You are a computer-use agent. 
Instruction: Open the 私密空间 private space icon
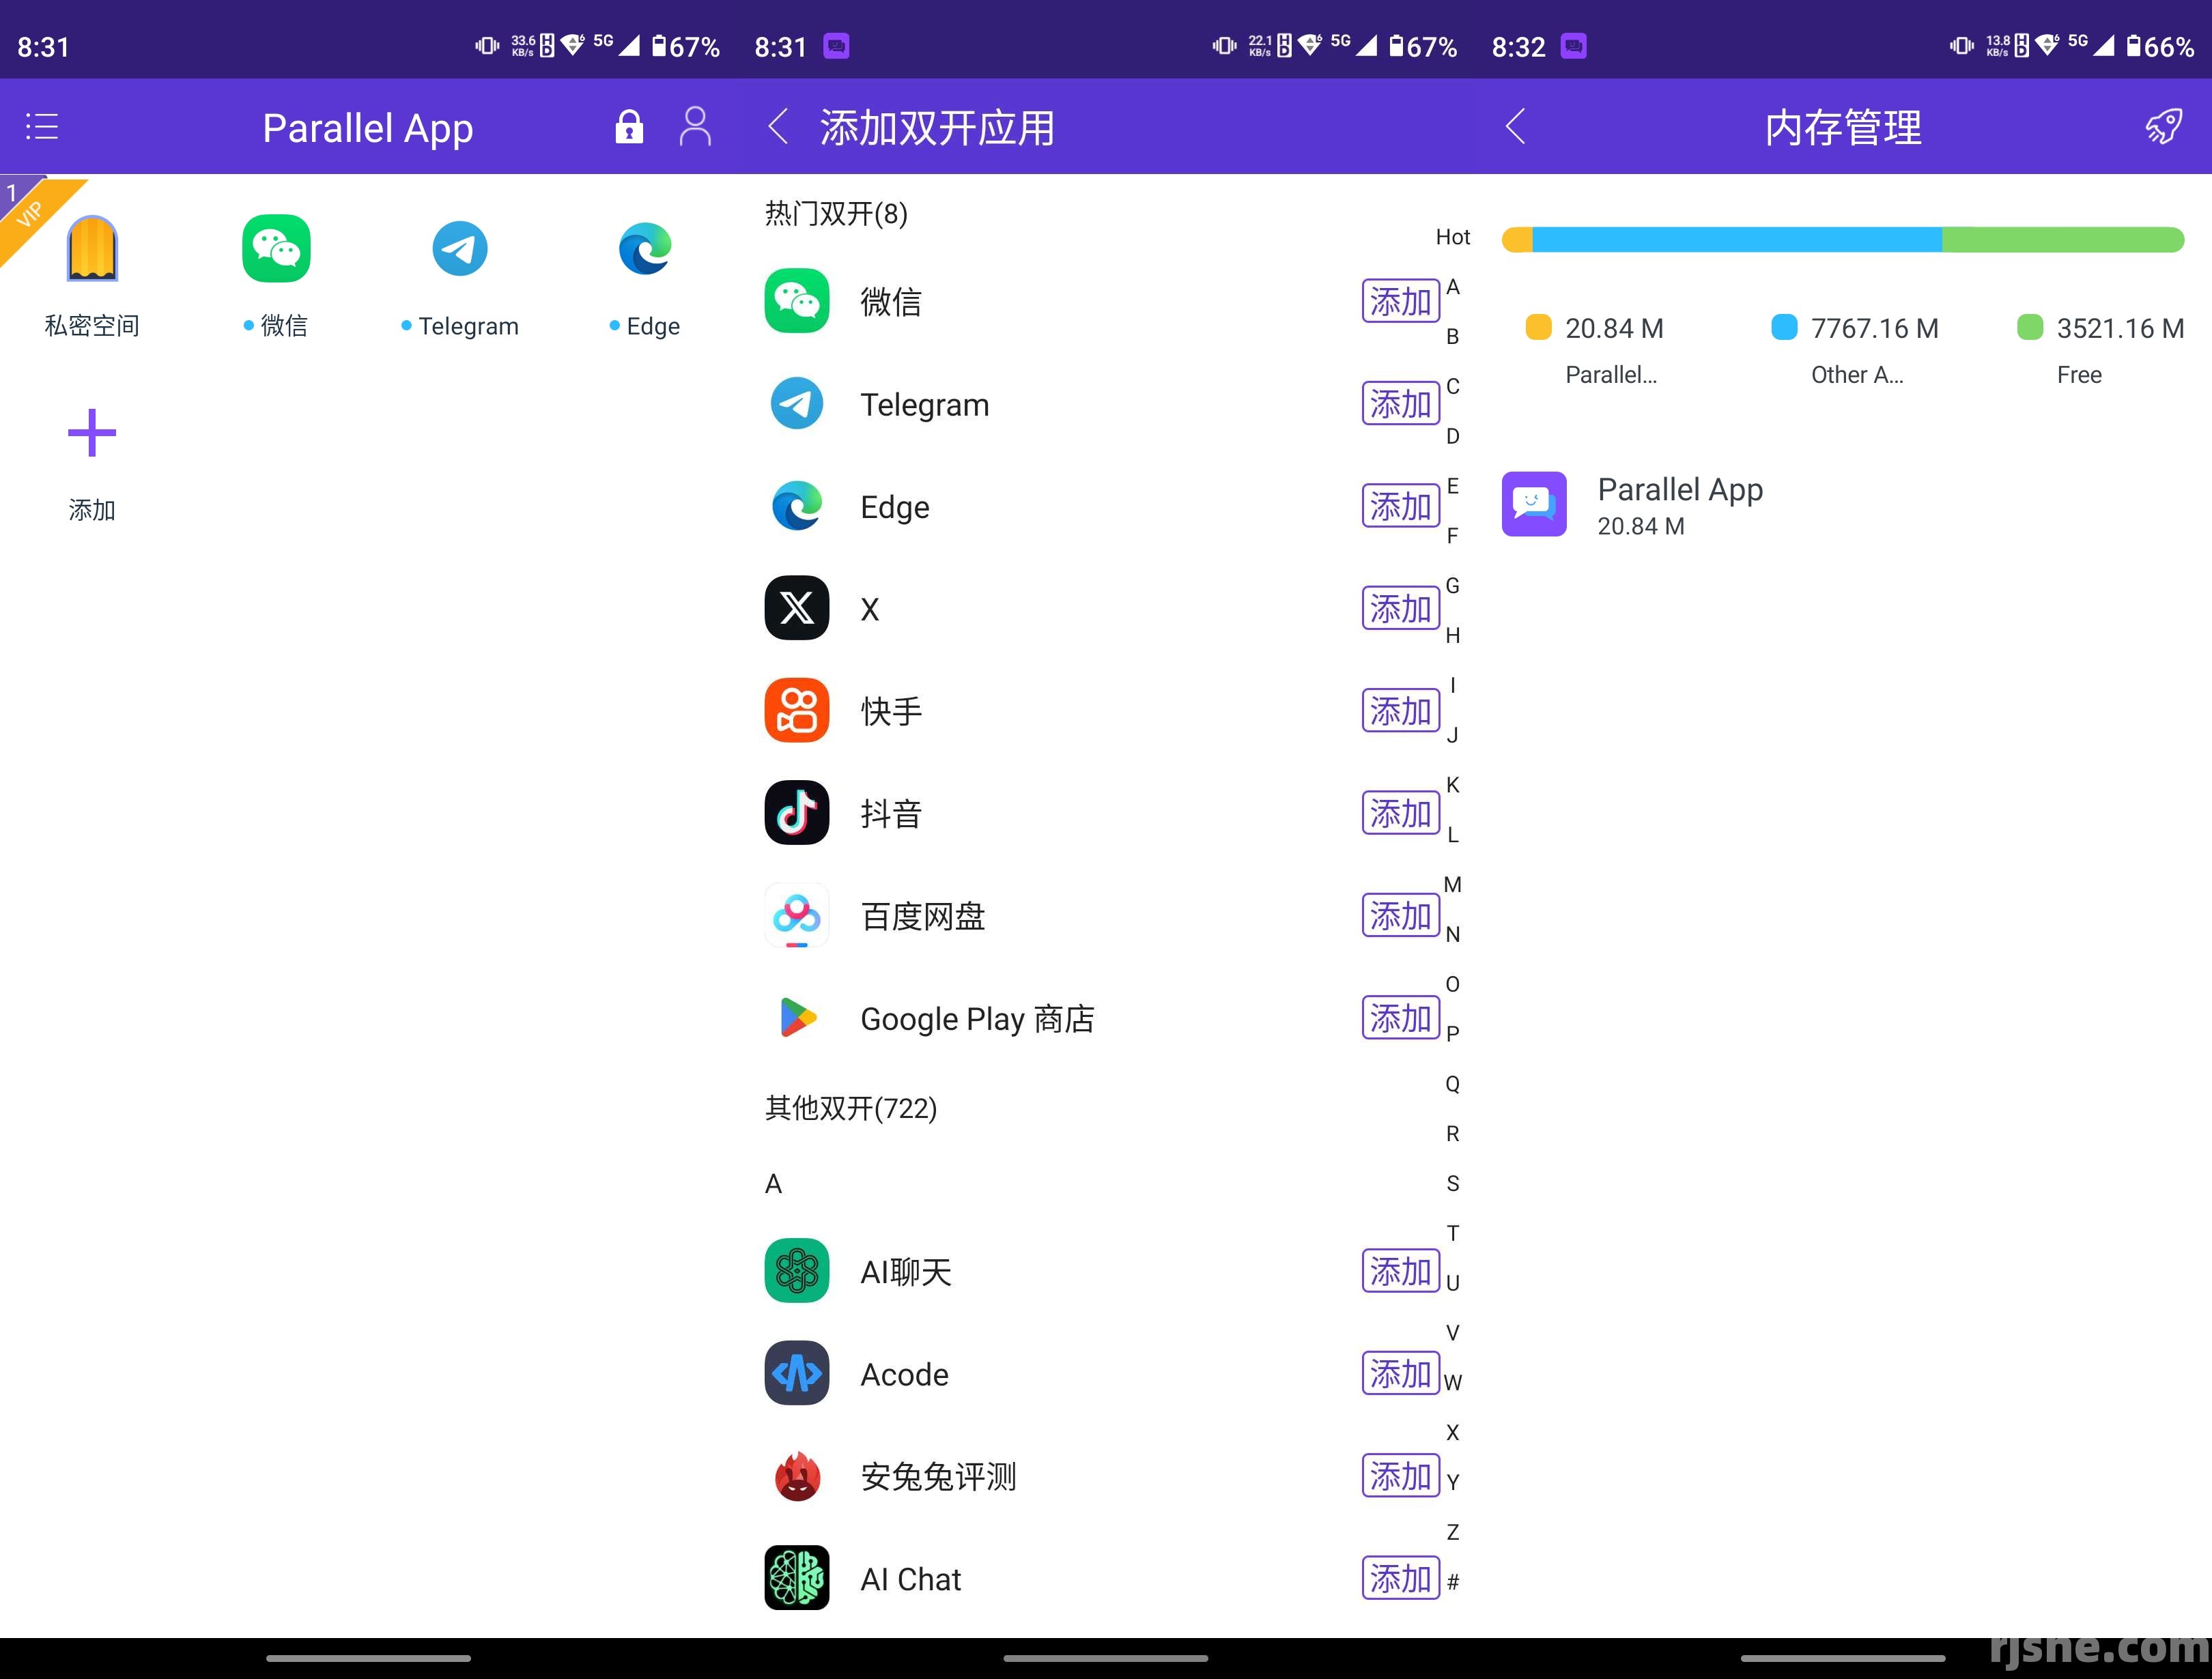pos(92,248)
